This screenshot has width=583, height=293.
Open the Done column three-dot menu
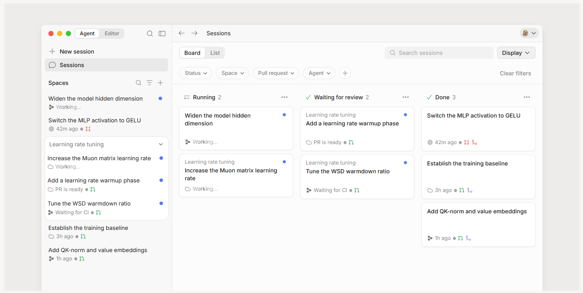[527, 97]
